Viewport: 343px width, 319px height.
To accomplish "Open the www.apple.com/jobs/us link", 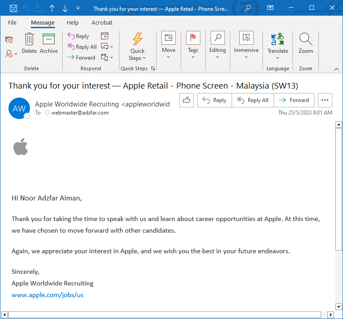I will click(47, 295).
